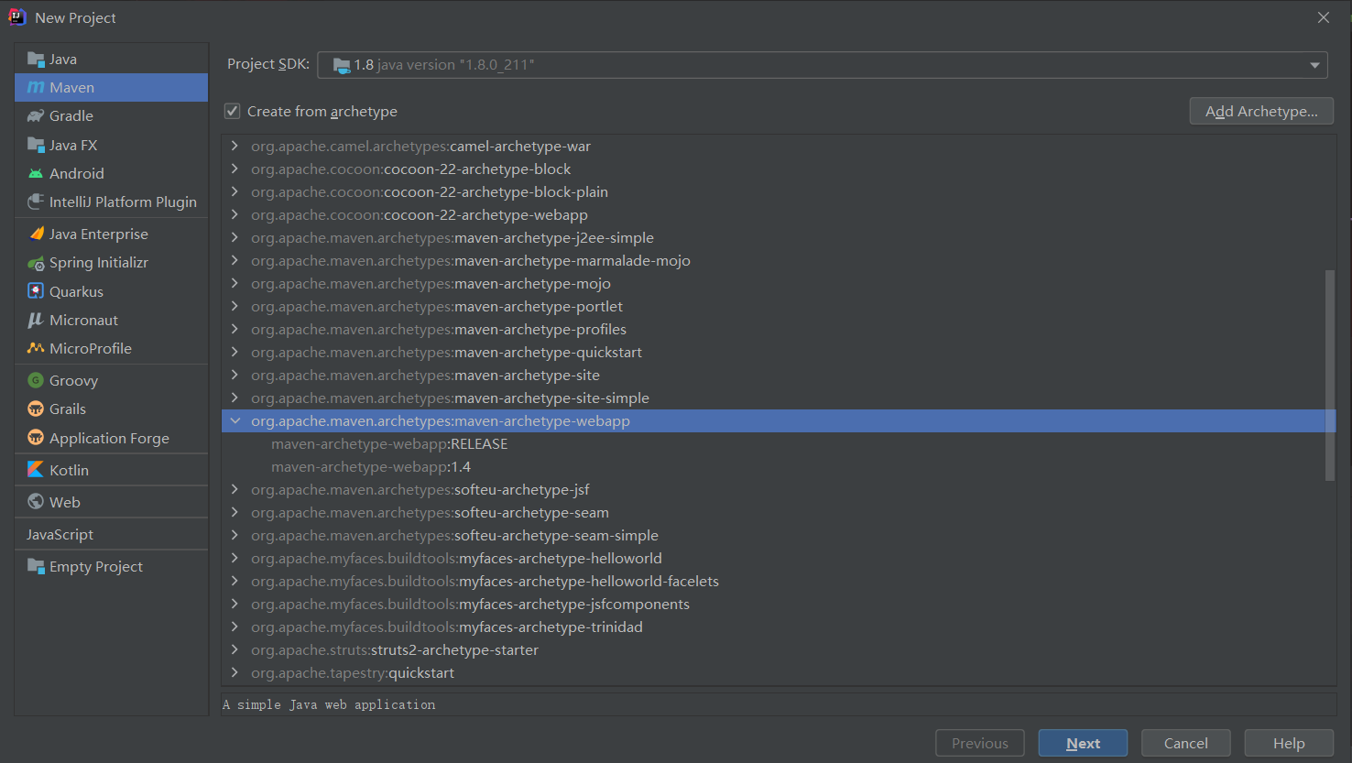
Task: Click the IntelliJ Platform Plugin icon
Action: 36,202
